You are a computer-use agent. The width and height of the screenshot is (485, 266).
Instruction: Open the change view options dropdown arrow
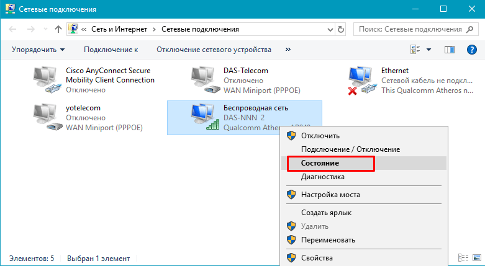pyautogui.click(x=429, y=50)
